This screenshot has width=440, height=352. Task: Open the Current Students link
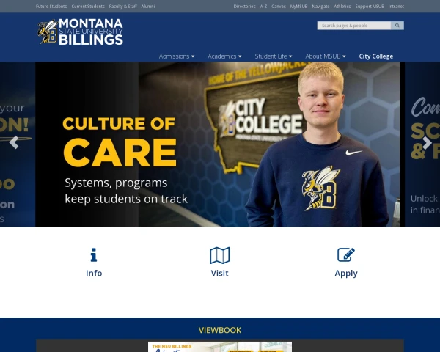point(88,6)
